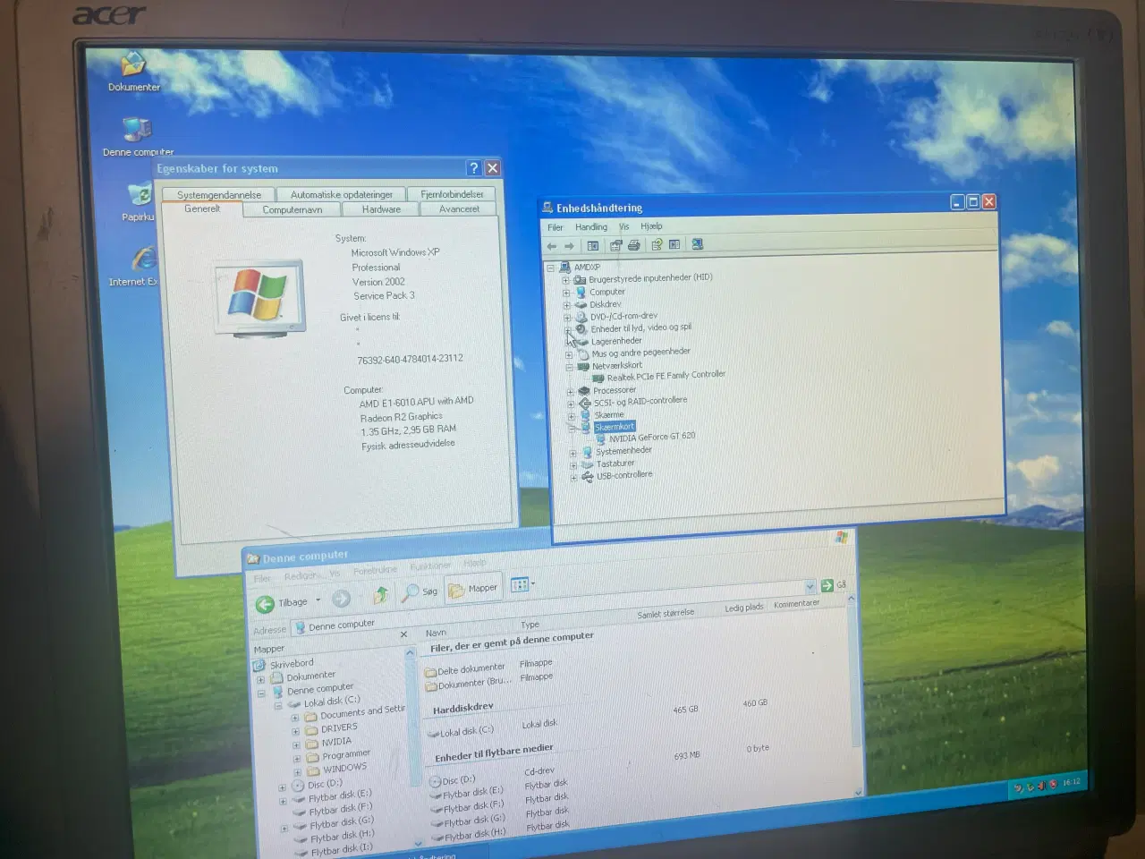
Task: Open Denne computer desktop icon
Action: point(138,136)
